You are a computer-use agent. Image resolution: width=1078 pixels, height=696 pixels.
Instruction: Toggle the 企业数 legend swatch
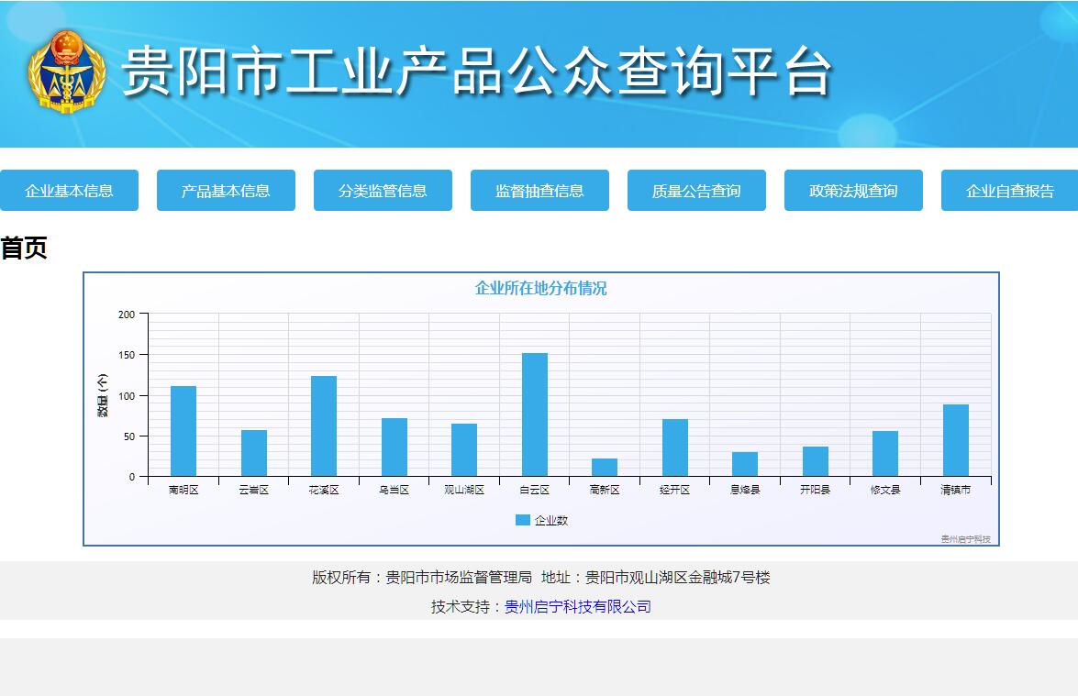tap(523, 520)
